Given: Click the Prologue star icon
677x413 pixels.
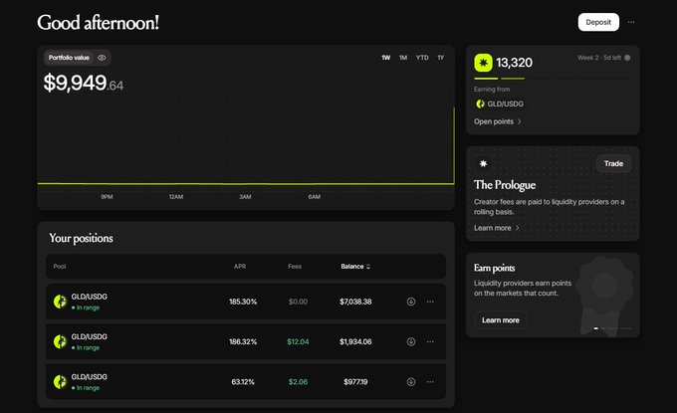Looking at the screenshot, I should tap(483, 163).
